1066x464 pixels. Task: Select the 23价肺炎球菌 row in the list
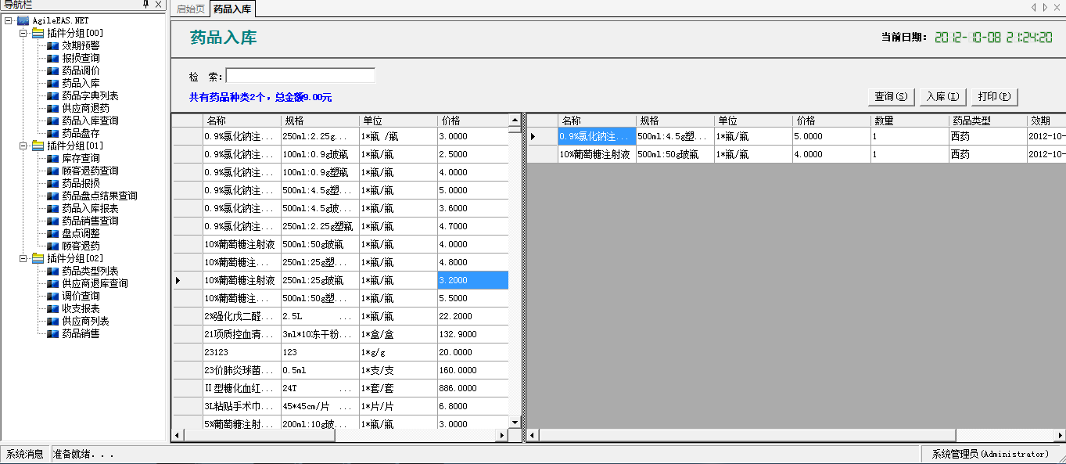pyautogui.click(x=239, y=370)
